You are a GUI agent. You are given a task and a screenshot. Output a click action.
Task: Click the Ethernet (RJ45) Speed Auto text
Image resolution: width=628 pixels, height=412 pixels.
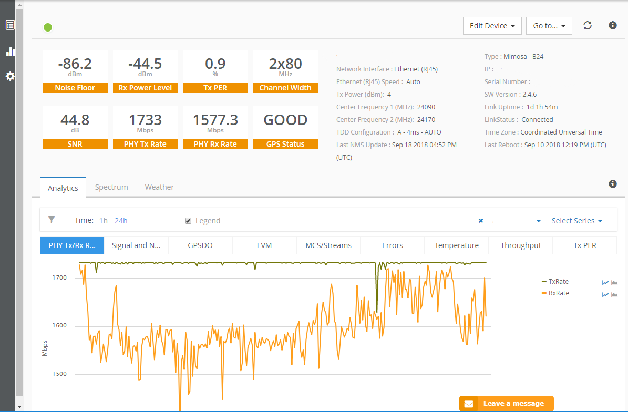[x=378, y=81]
